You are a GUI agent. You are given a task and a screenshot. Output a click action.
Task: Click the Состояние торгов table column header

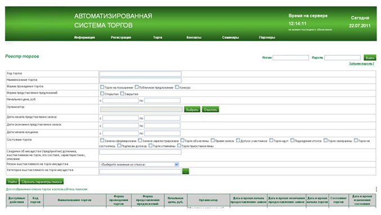click(x=338, y=200)
